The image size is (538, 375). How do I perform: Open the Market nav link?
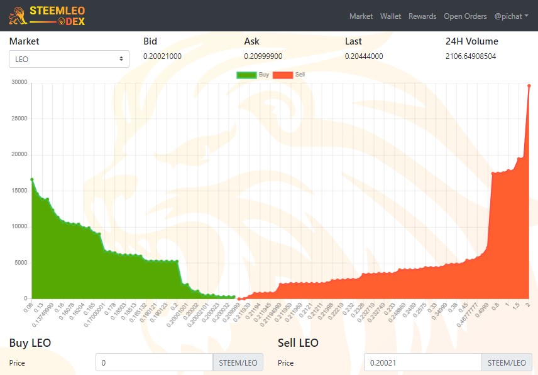point(361,16)
